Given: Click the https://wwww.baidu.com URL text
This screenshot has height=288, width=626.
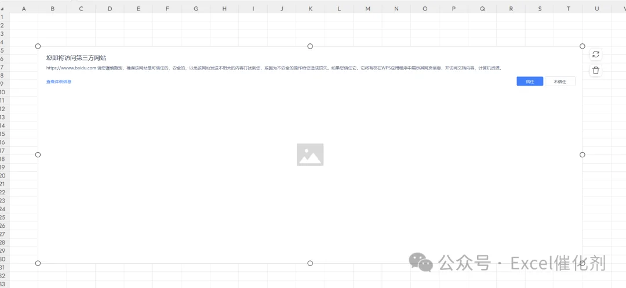Looking at the screenshot, I should pyautogui.click(x=71, y=68).
